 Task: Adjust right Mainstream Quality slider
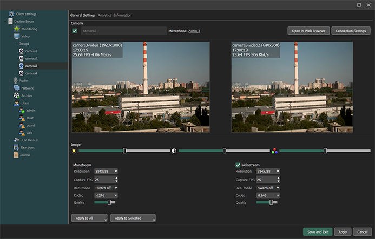271,202
